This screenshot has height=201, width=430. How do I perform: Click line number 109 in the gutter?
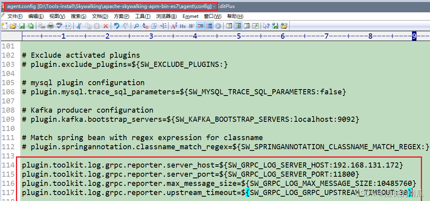8,119
